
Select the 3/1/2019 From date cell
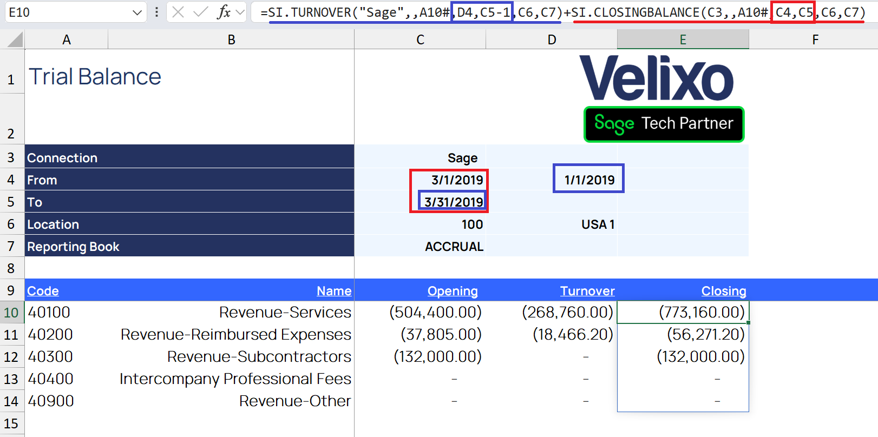coord(420,180)
